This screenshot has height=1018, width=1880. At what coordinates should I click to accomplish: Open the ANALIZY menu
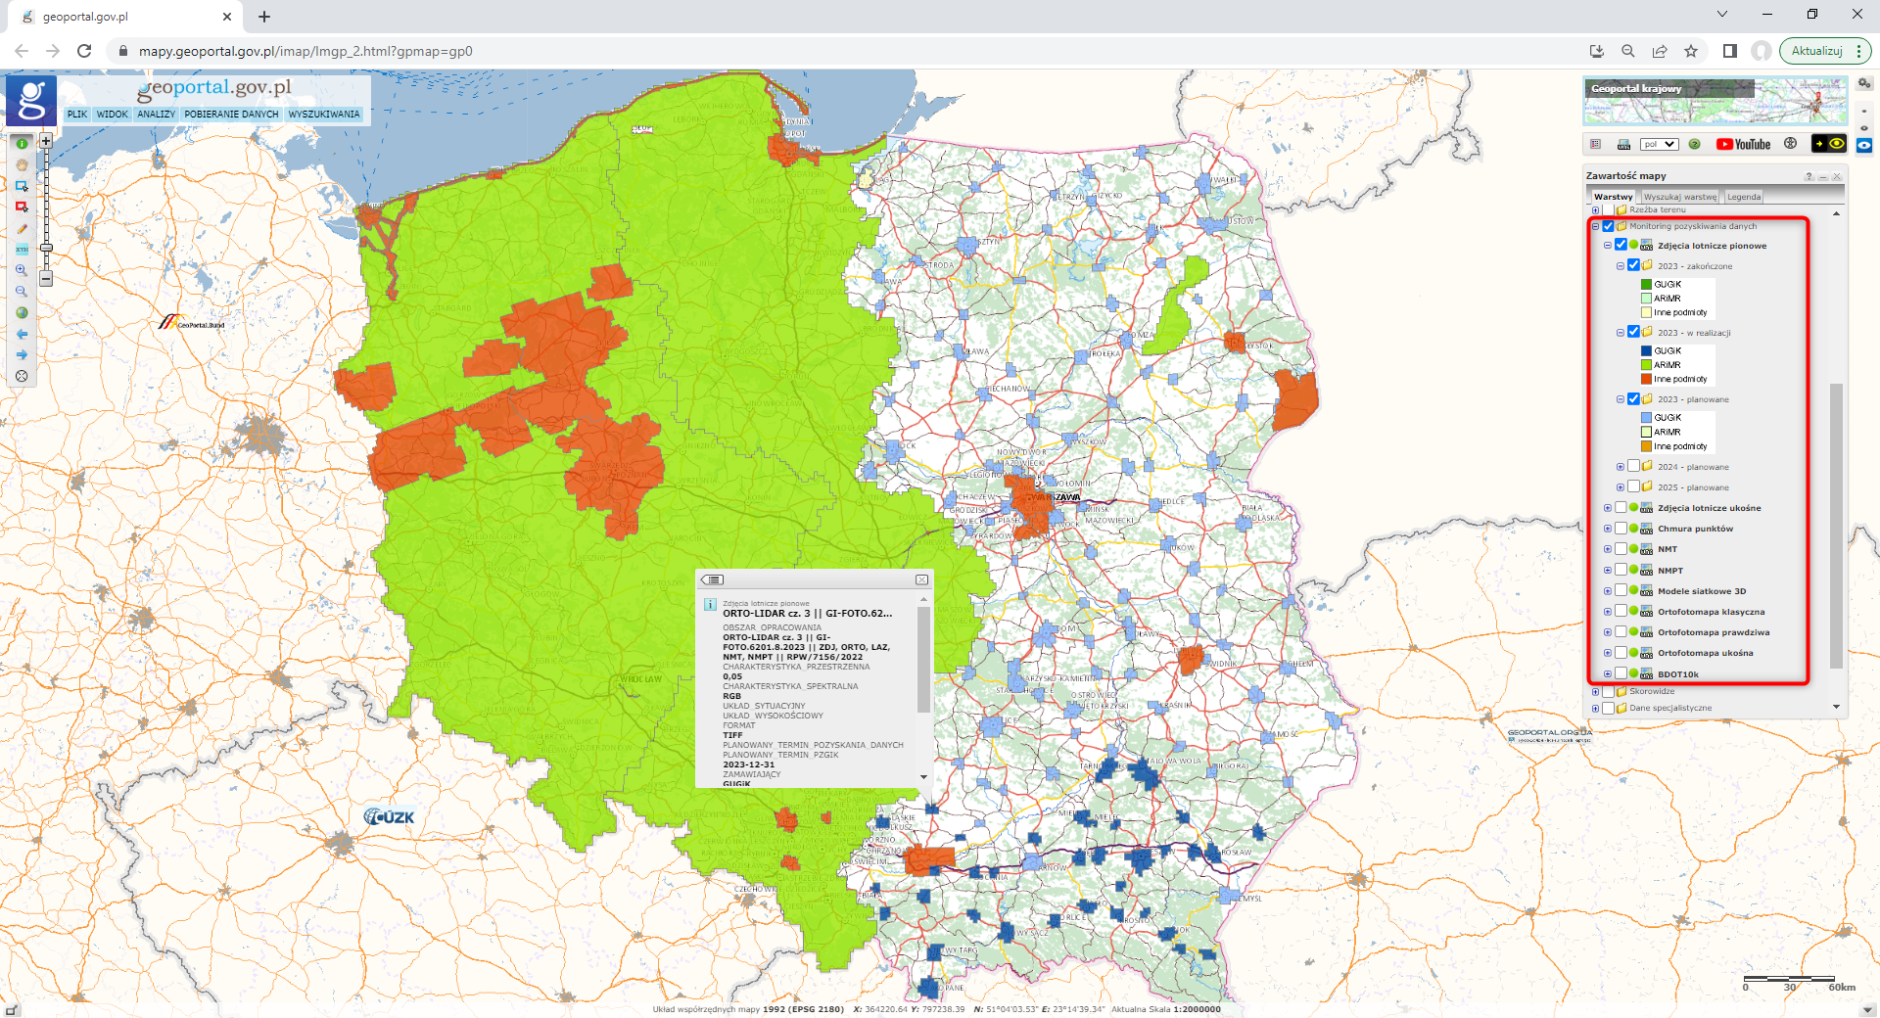coord(156,115)
